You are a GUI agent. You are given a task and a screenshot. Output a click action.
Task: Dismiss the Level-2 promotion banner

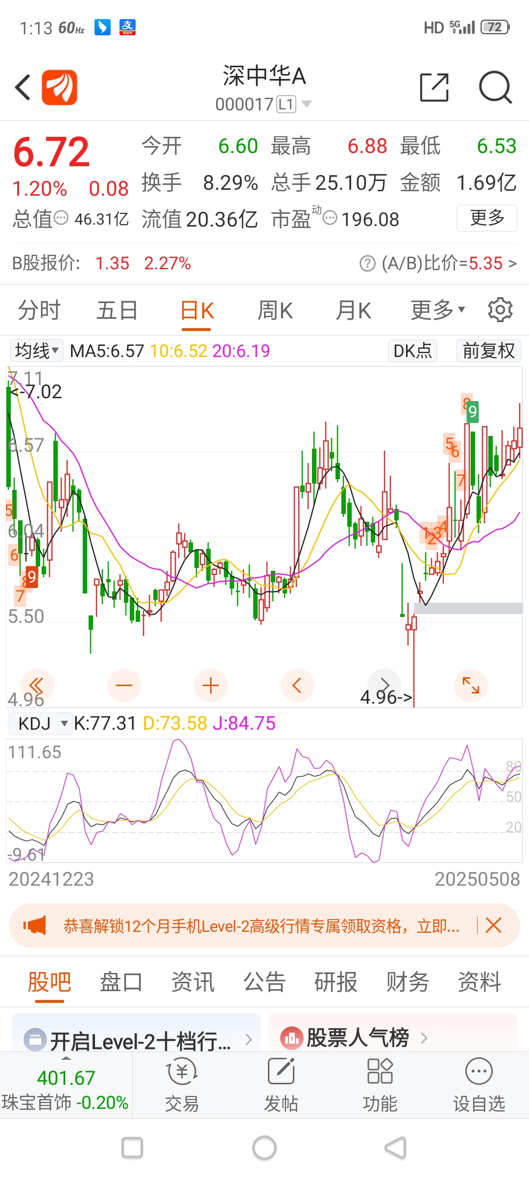pos(493,925)
